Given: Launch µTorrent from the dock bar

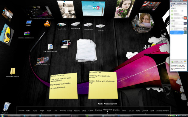Looking at the screenshot, I should coord(145,111).
